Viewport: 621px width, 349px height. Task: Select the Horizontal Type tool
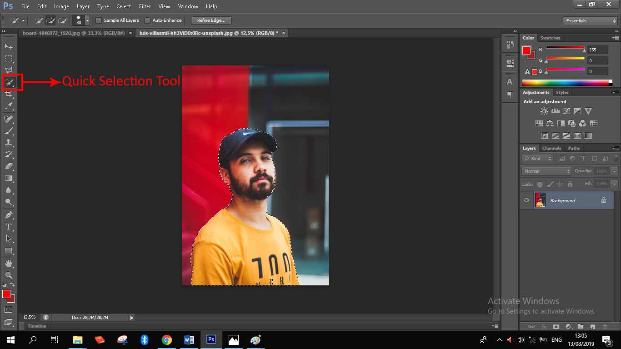point(9,227)
